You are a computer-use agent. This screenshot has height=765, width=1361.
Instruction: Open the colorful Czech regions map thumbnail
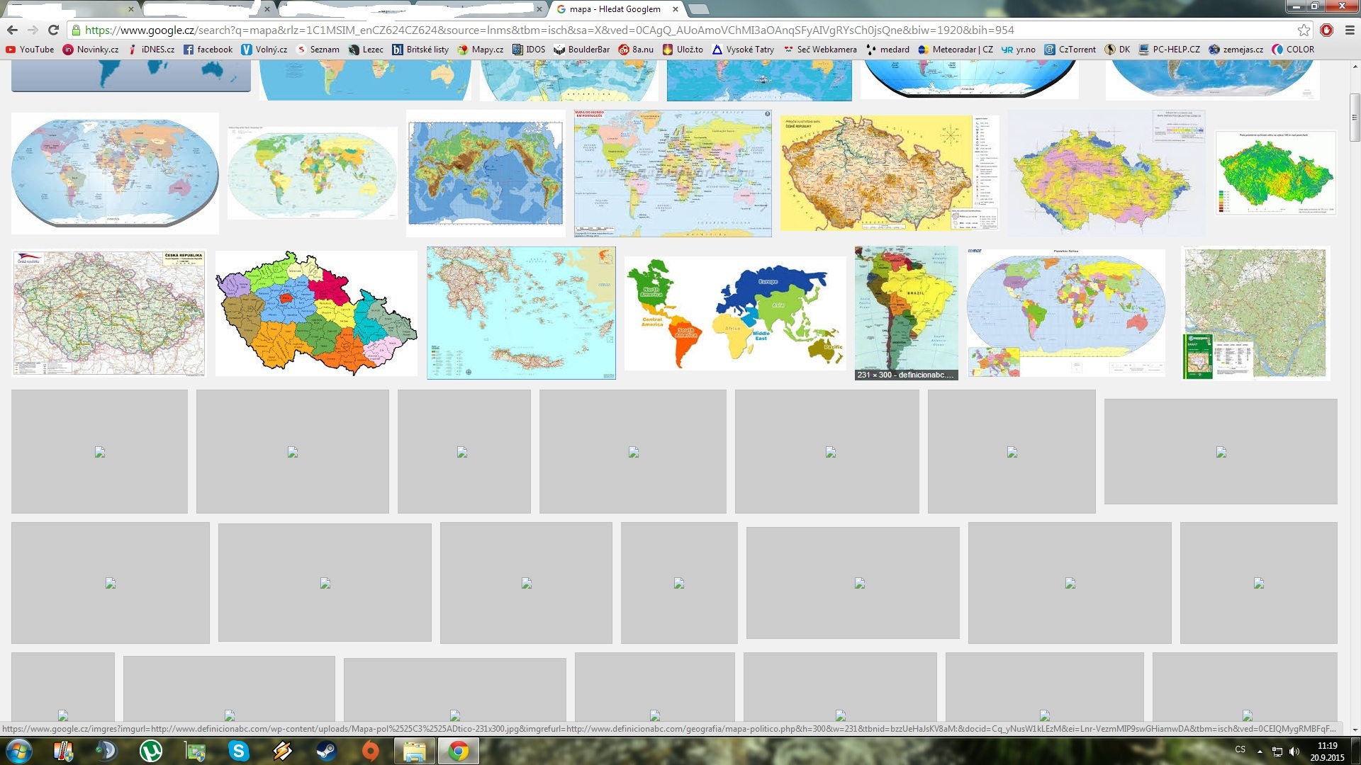click(316, 312)
